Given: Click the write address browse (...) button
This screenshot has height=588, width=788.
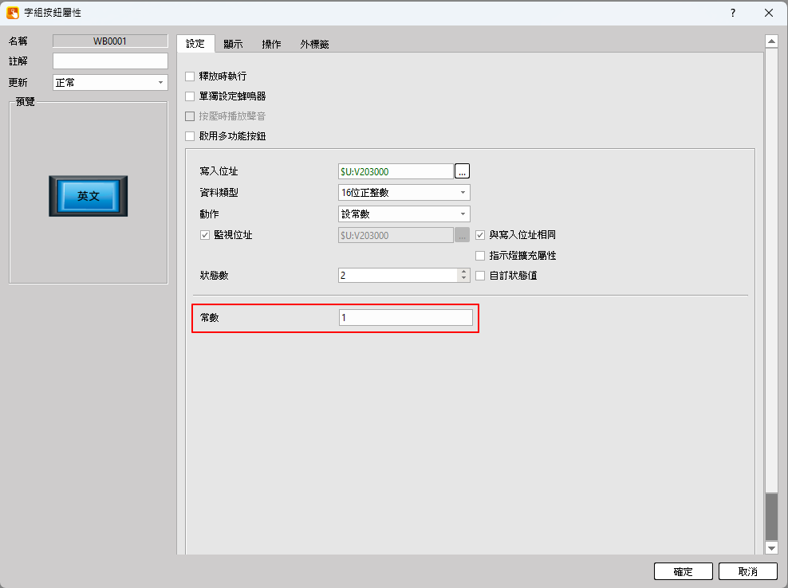Looking at the screenshot, I should (463, 171).
